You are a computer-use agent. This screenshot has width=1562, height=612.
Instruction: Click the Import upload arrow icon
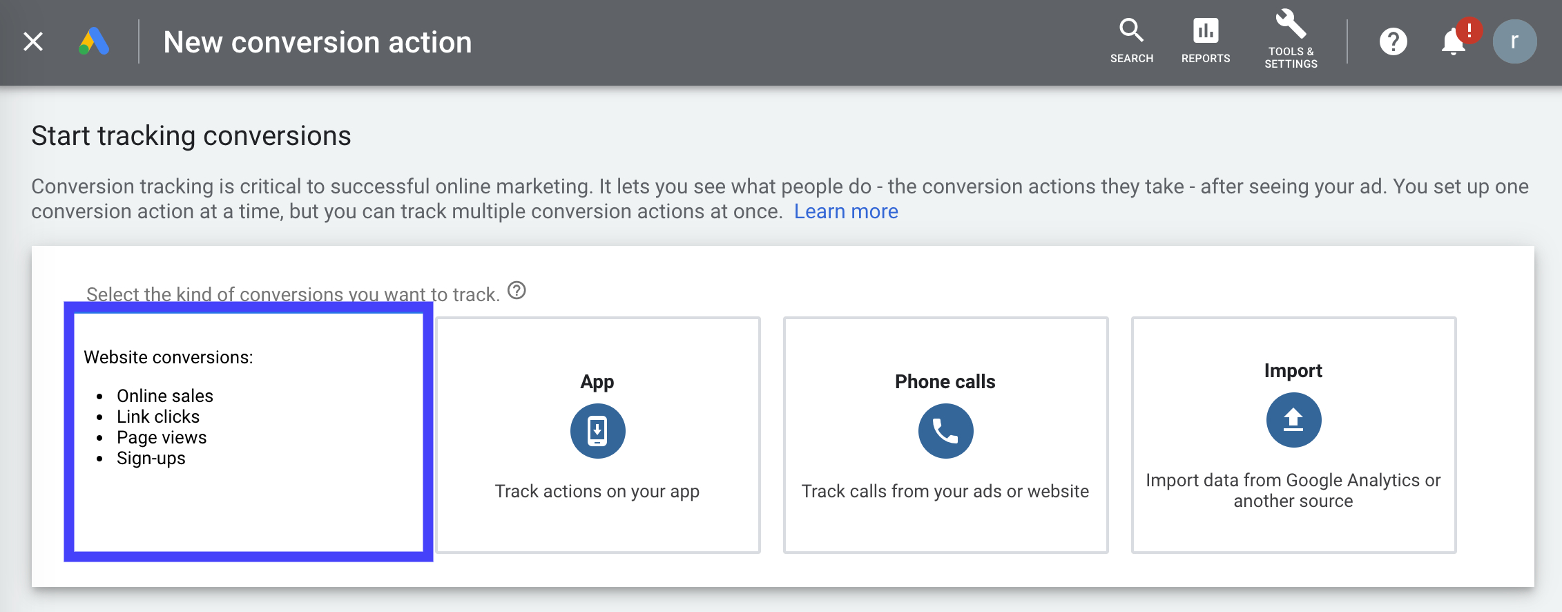(x=1294, y=420)
